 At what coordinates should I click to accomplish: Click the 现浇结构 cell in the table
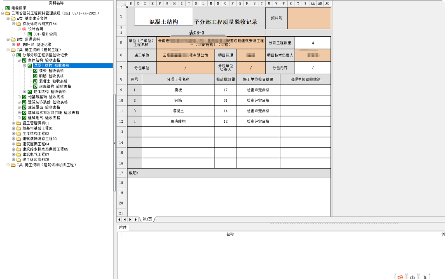point(178,121)
